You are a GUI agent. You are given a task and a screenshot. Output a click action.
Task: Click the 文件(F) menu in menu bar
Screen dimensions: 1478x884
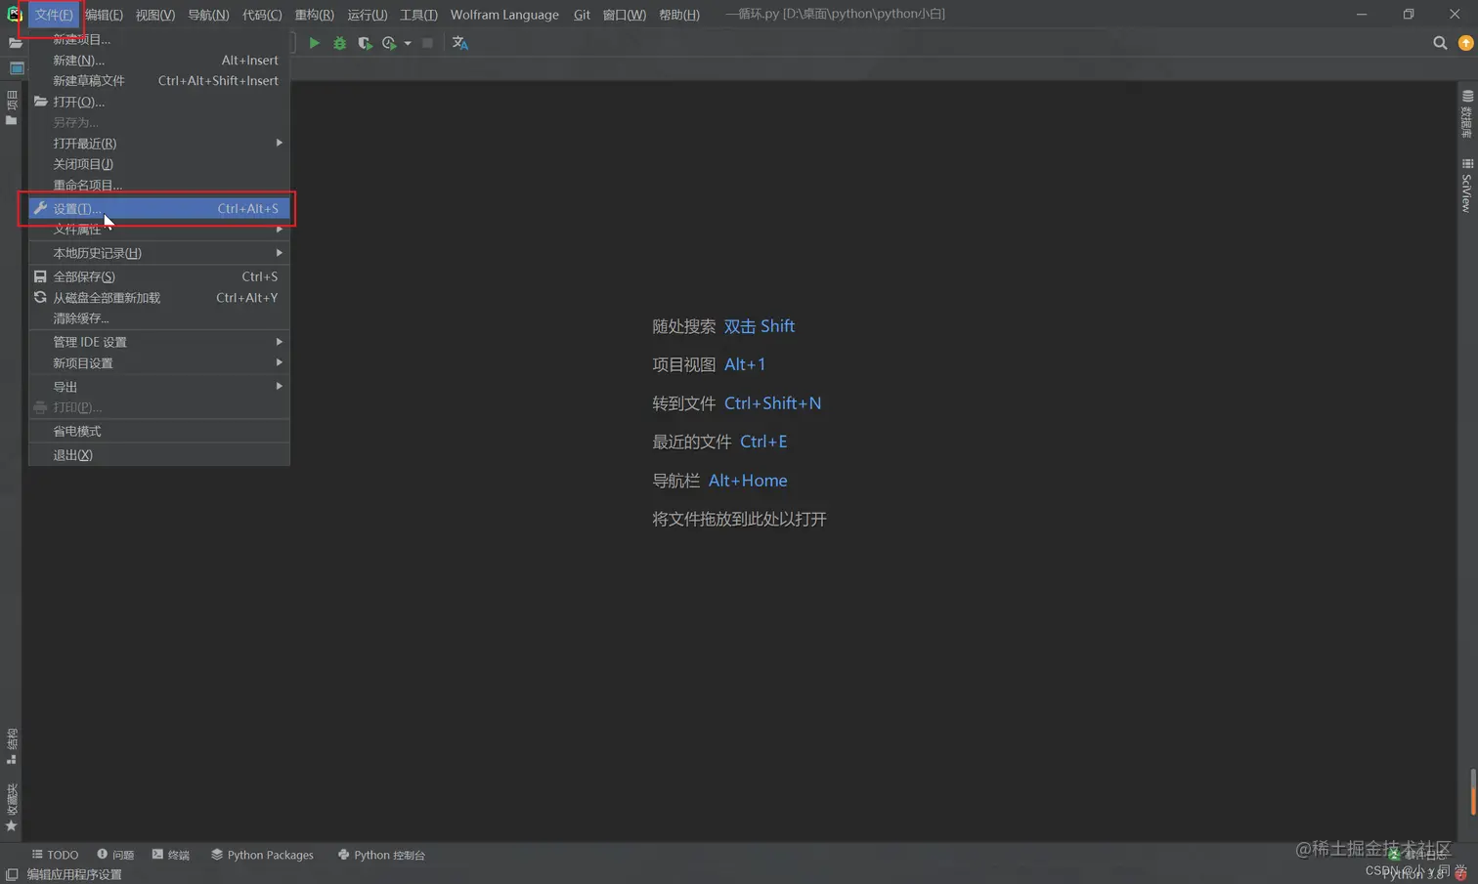(54, 15)
